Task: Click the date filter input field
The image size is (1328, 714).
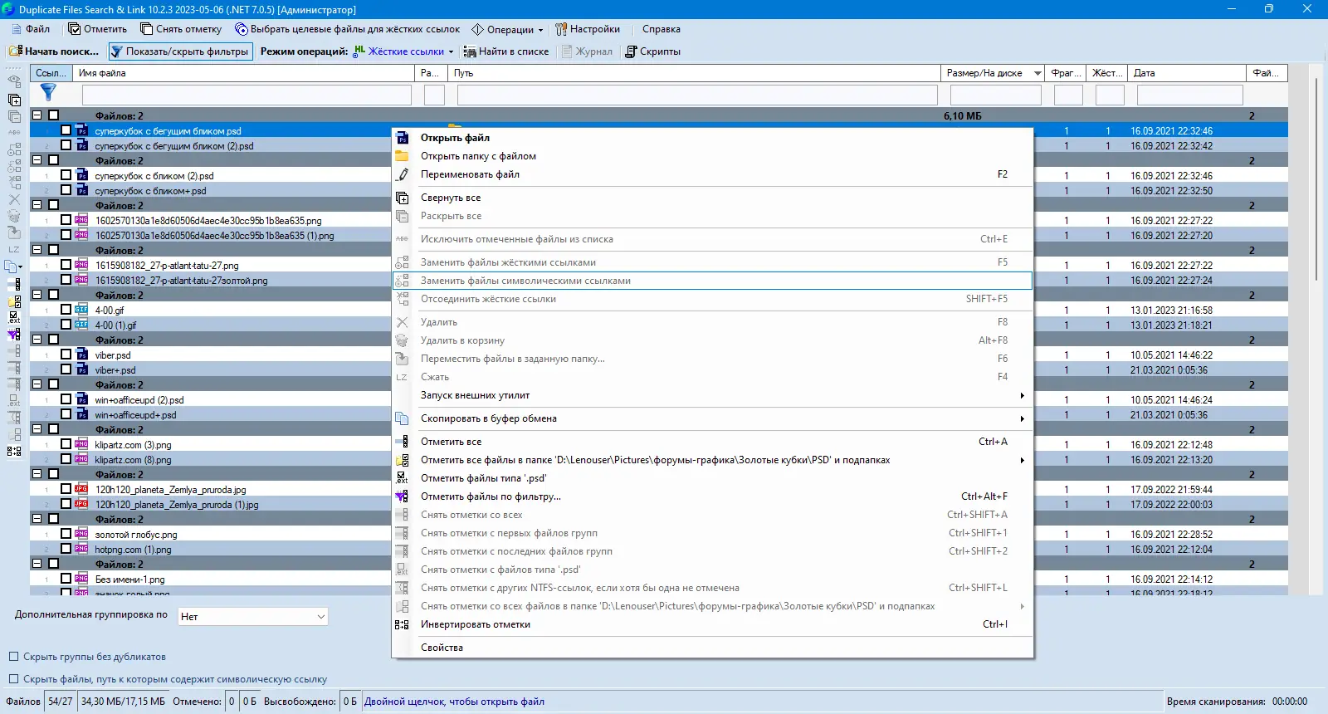Action: (1189, 95)
